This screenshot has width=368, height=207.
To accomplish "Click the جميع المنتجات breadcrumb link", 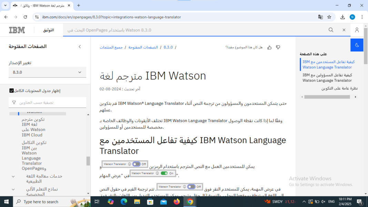I will tap(111, 47).
